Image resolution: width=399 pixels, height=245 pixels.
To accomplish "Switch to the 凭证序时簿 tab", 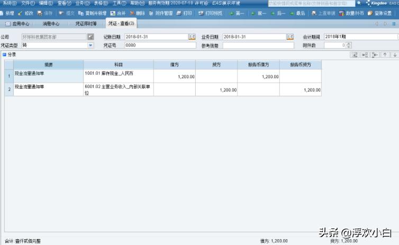I will tap(86, 24).
